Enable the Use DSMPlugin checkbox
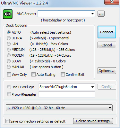This screenshot has width=120, height=128. 9,87
